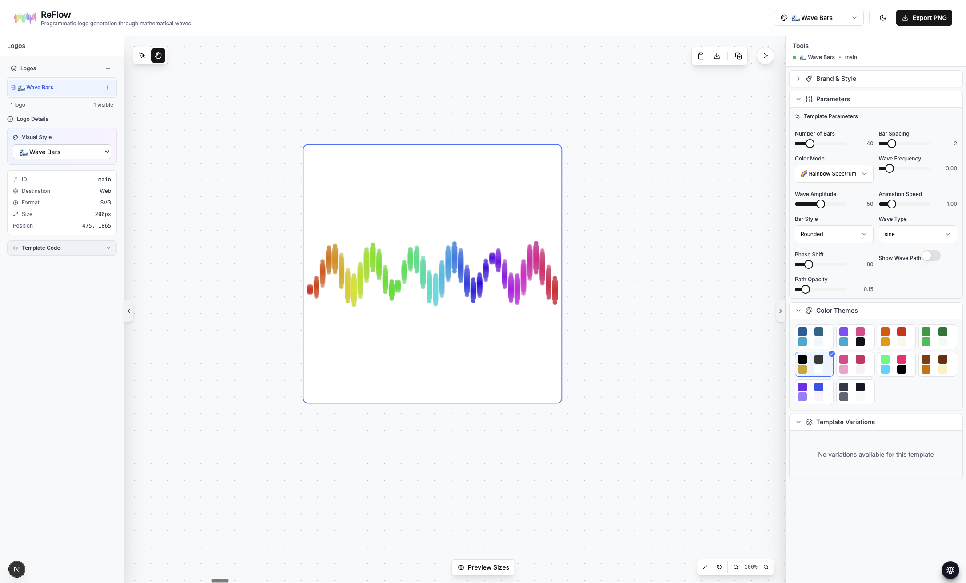Select the Pan hand tool
This screenshot has height=583, width=966.
coord(158,56)
